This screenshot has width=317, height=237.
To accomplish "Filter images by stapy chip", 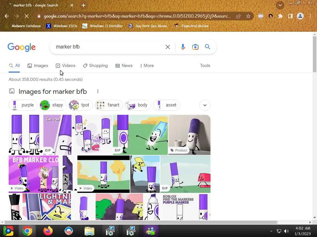I will [53, 105].
